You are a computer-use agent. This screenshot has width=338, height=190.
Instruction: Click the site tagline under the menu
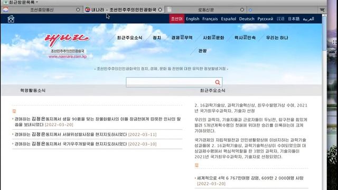pyautogui.click(x=161, y=69)
